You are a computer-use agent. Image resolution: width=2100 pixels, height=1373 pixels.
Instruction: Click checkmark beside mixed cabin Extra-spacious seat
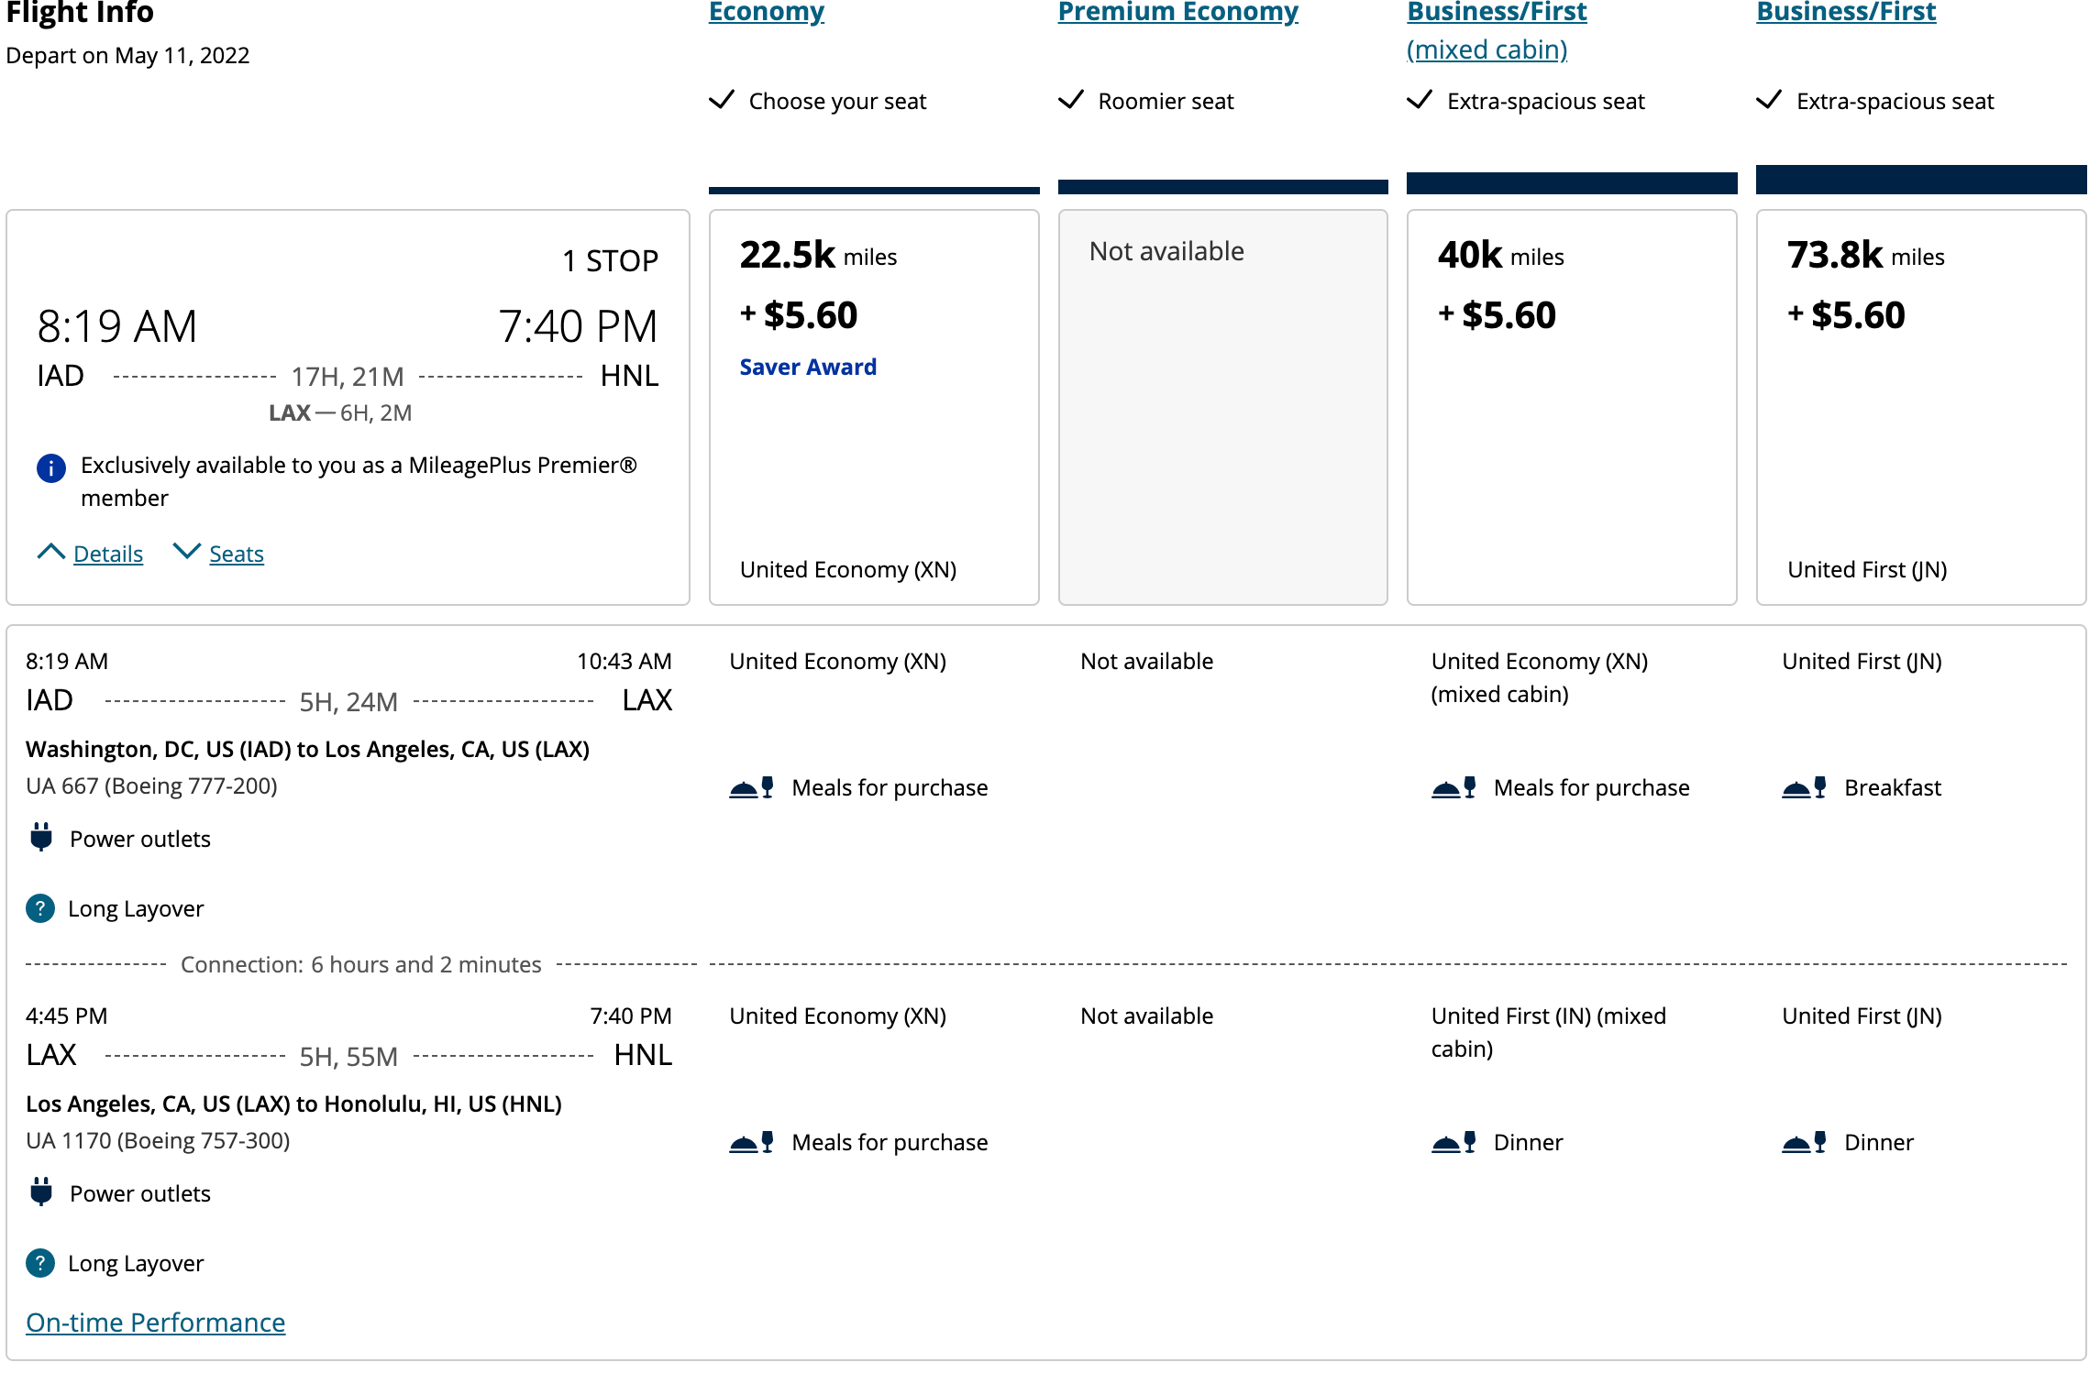click(x=1420, y=99)
